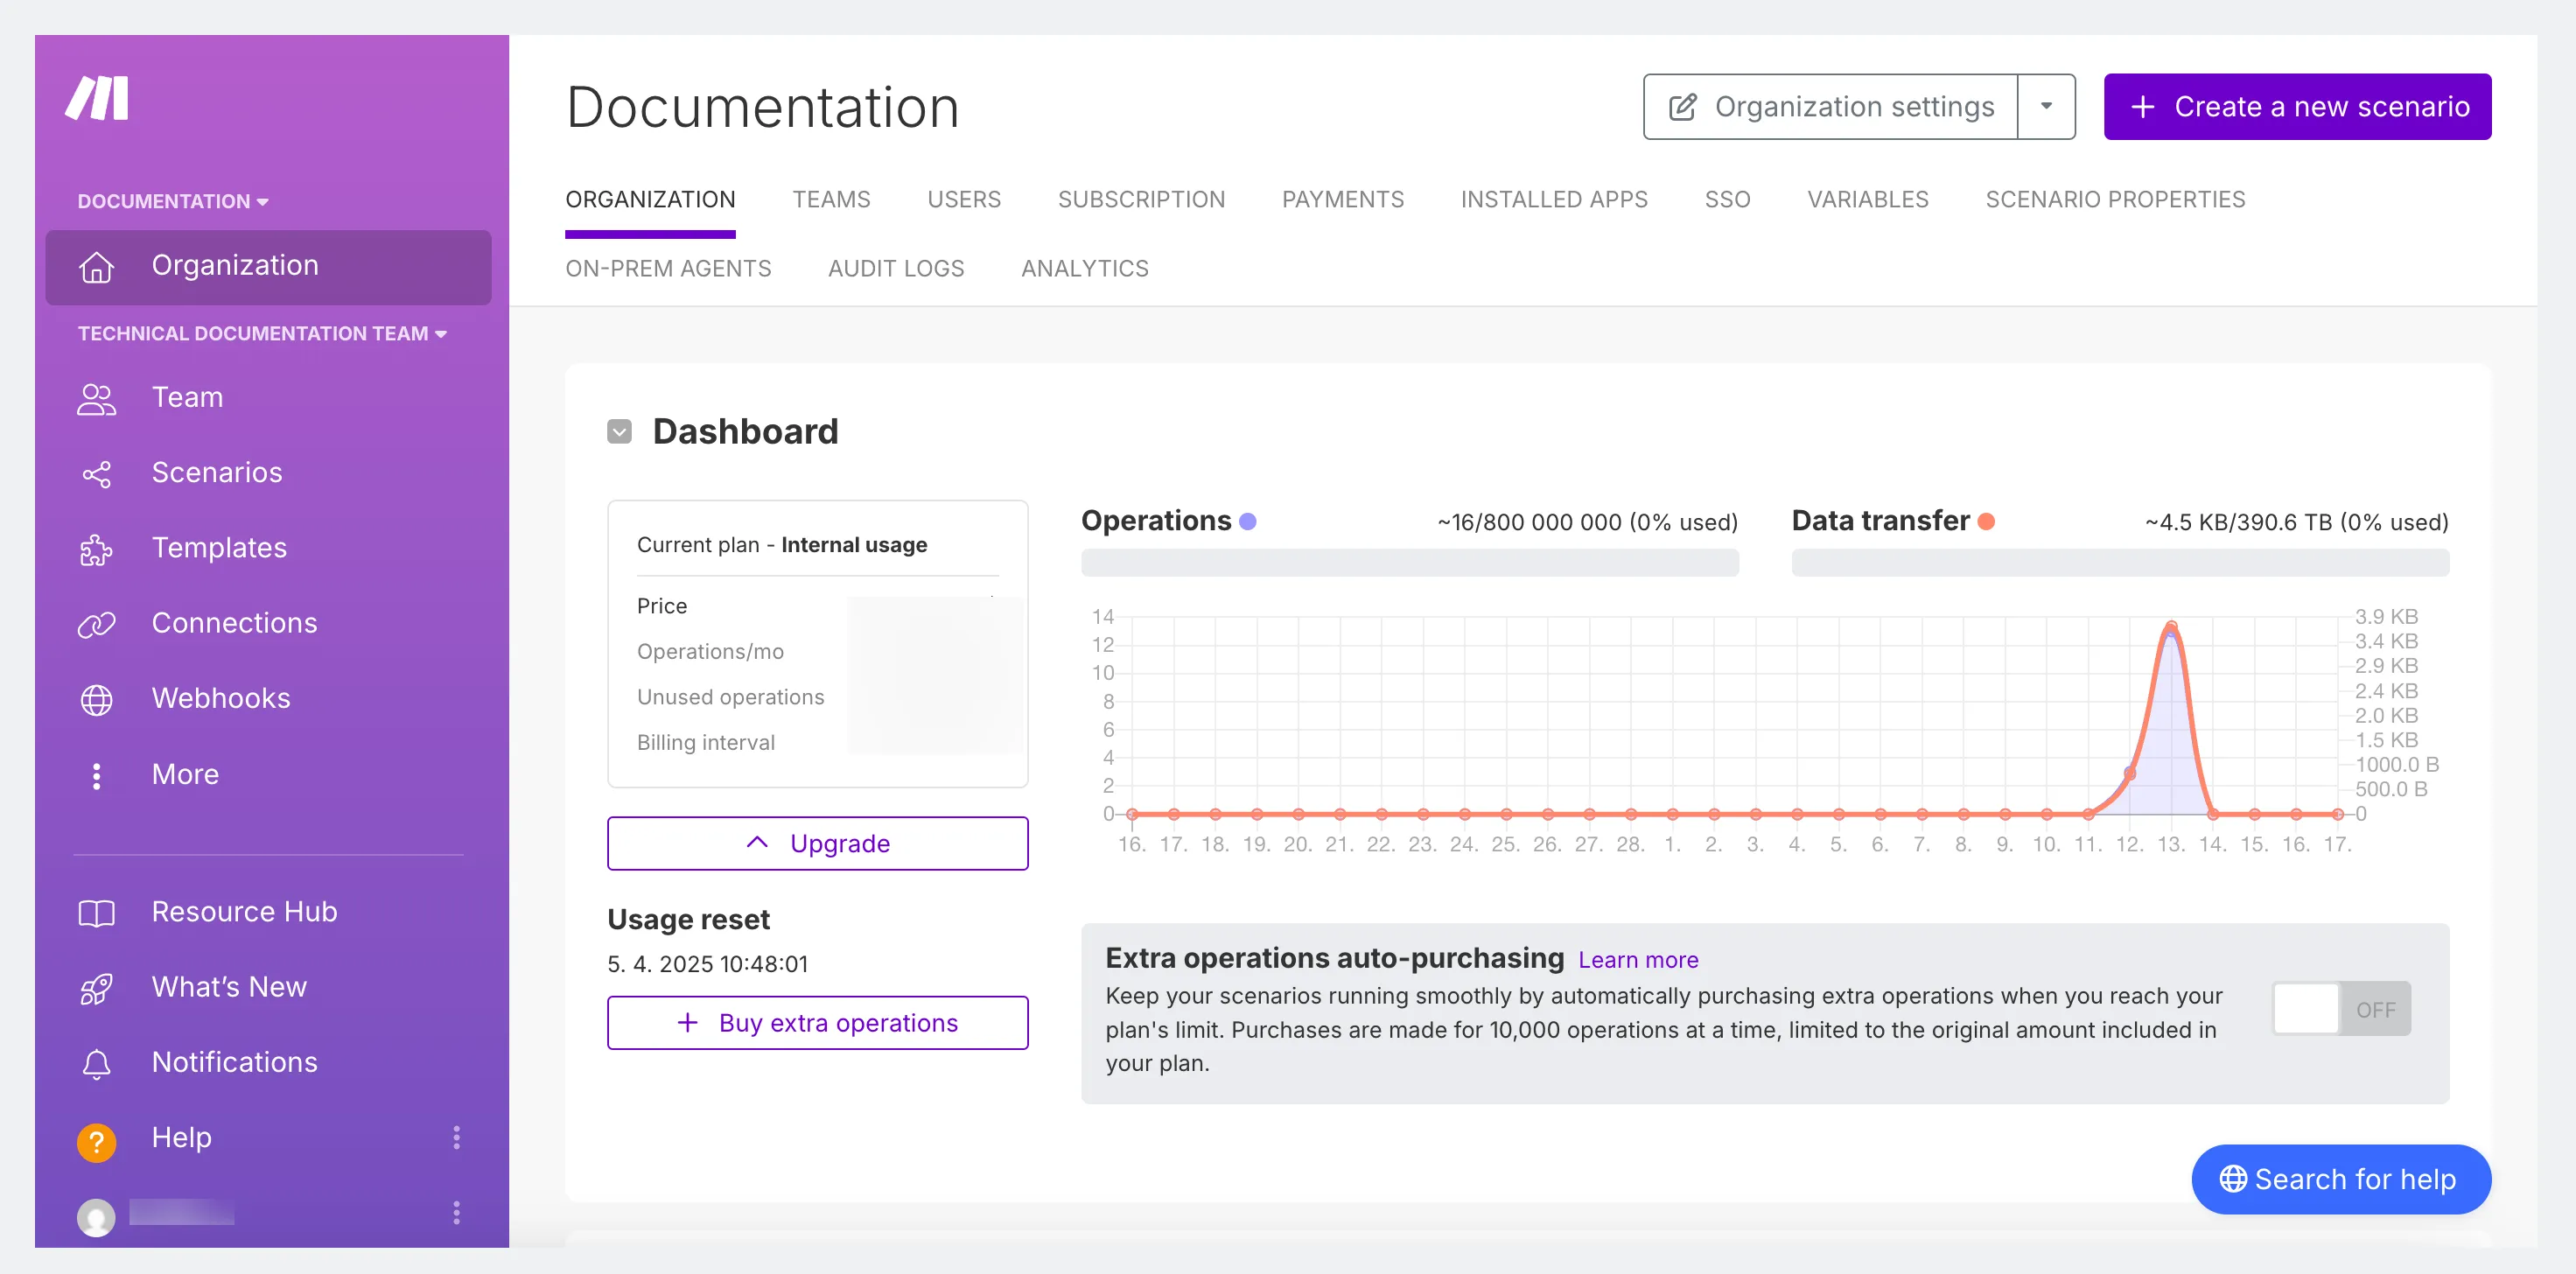Open the SCENARIO PROPERTIES tab
Screen dimensions: 2576x1274
(2114, 199)
